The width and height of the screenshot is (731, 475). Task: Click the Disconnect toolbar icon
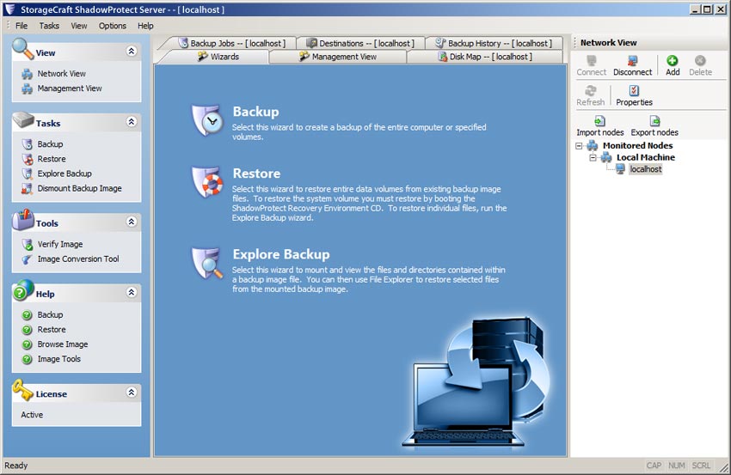tap(632, 60)
